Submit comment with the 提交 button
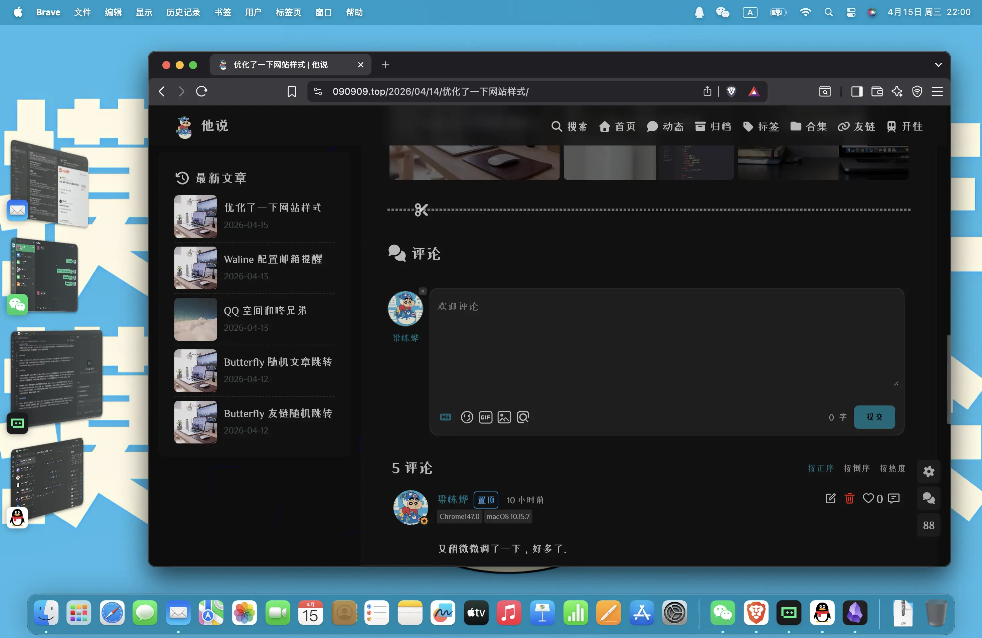 874,417
